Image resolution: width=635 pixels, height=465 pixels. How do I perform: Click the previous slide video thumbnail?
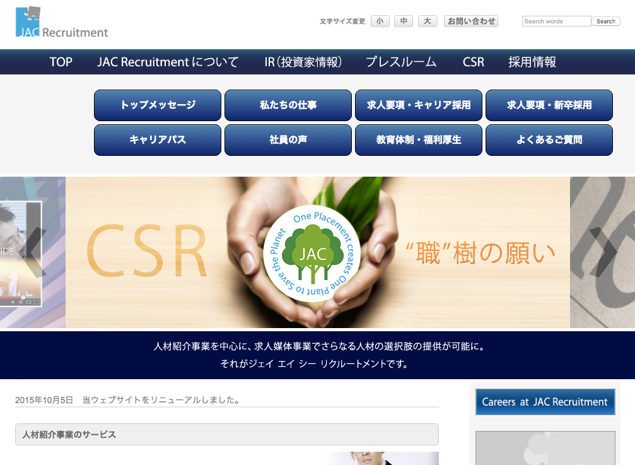(x=20, y=254)
